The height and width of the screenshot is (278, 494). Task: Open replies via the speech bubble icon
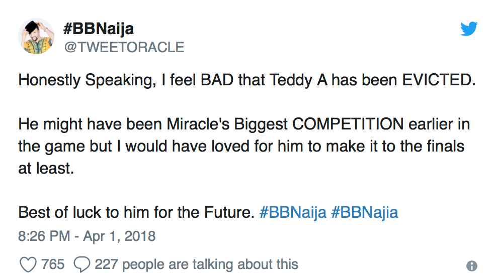(x=81, y=264)
